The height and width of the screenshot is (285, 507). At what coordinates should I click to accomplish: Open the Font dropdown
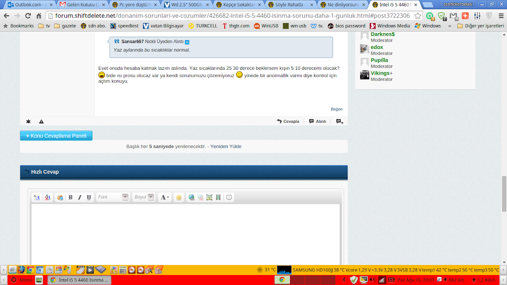coord(112,197)
